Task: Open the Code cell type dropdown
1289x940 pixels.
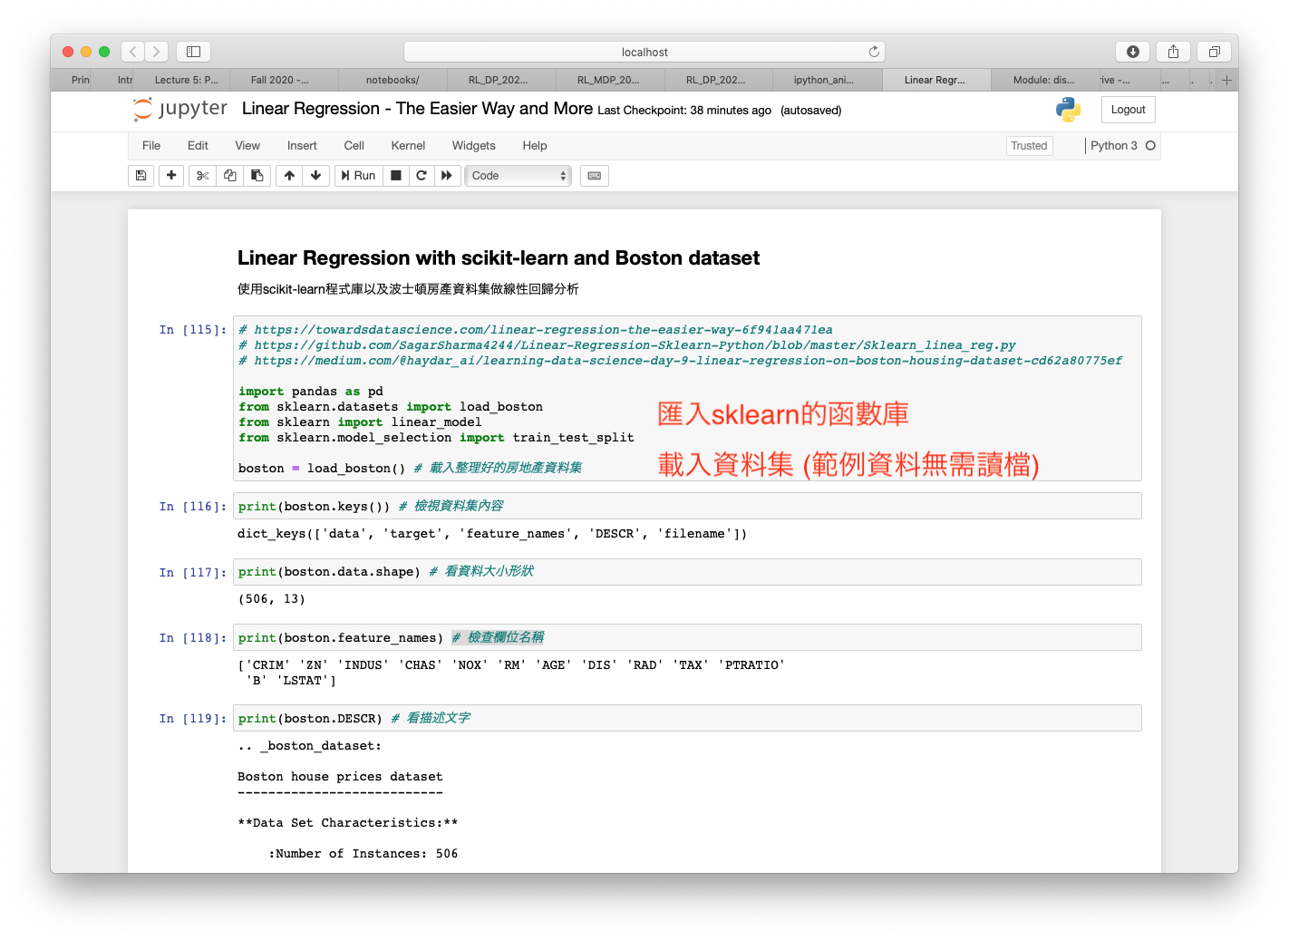Action: coord(518,176)
